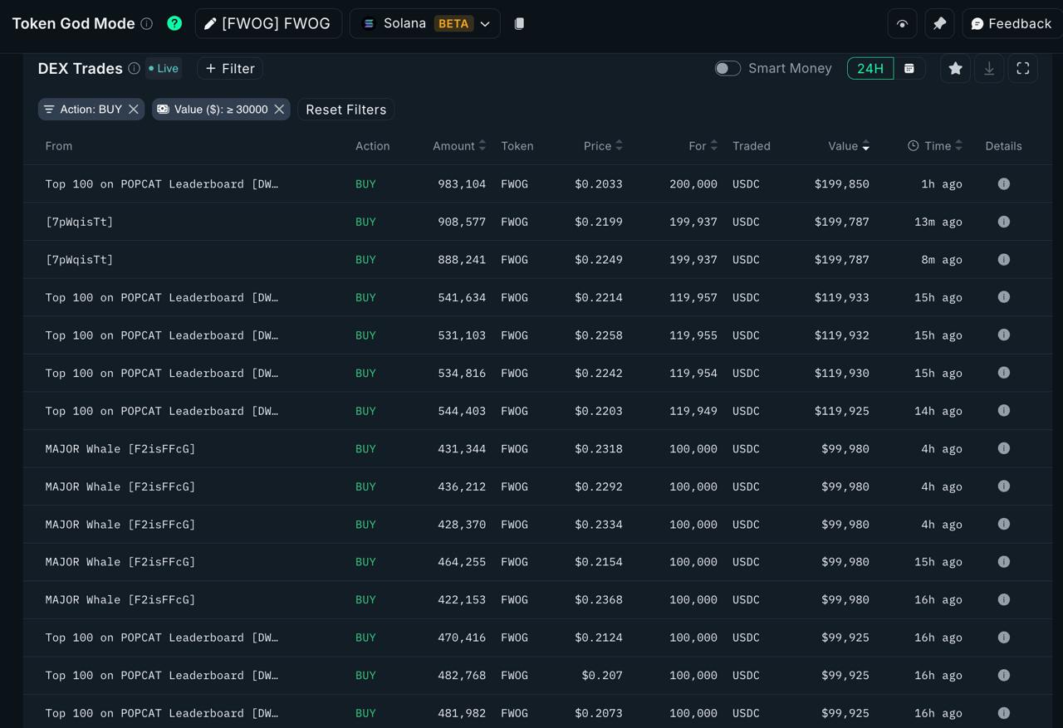Click the Token God Mode title
The width and height of the screenshot is (1063, 728).
(73, 23)
